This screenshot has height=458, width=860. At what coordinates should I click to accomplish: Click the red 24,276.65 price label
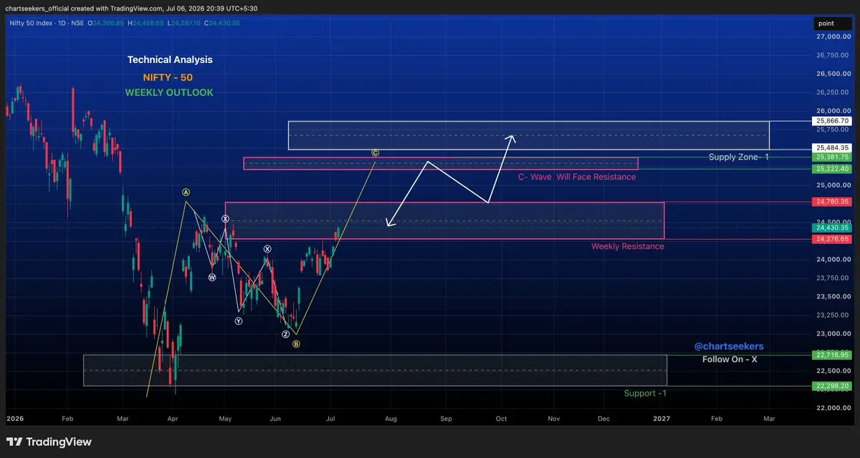point(832,239)
